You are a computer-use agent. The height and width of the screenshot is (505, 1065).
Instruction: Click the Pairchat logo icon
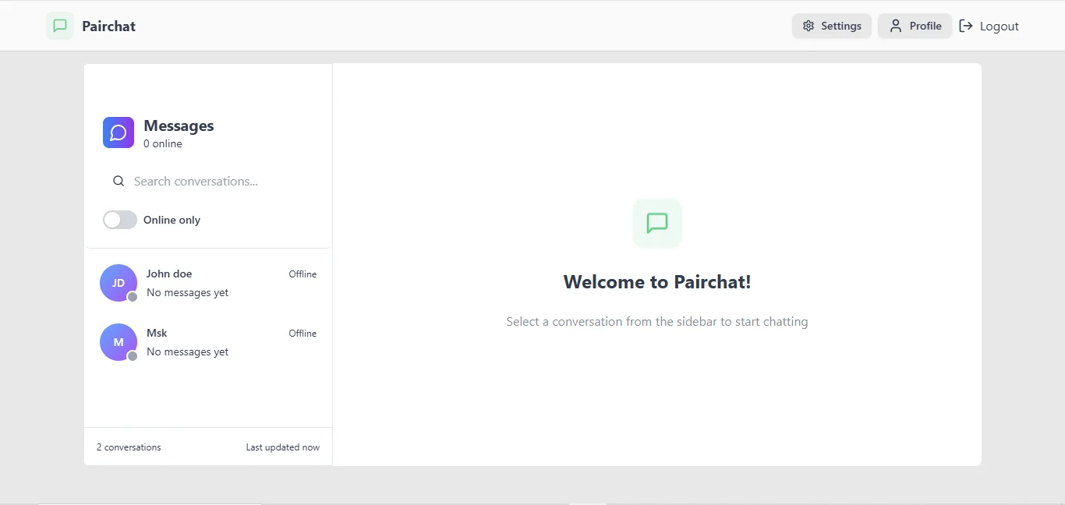pyautogui.click(x=59, y=25)
